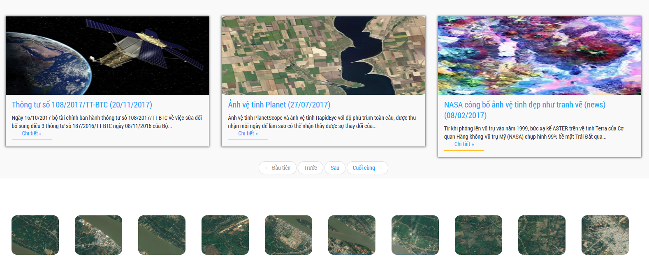
Task: Select the third gallery thumbnail showing a wide river
Action: 162,235
